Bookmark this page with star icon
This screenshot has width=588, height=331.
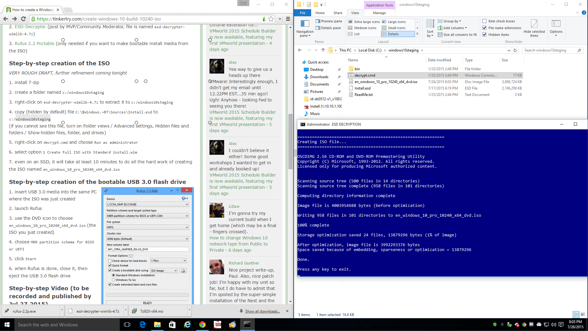271,19
